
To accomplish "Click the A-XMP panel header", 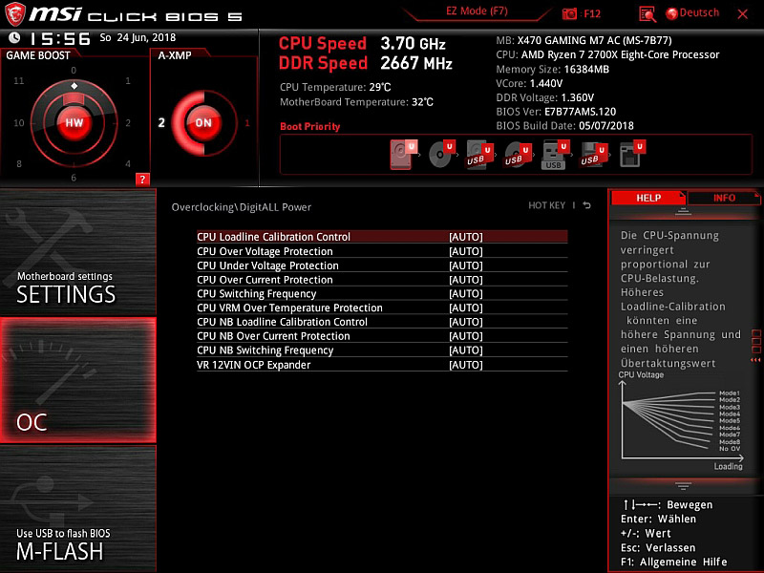I will click(175, 55).
